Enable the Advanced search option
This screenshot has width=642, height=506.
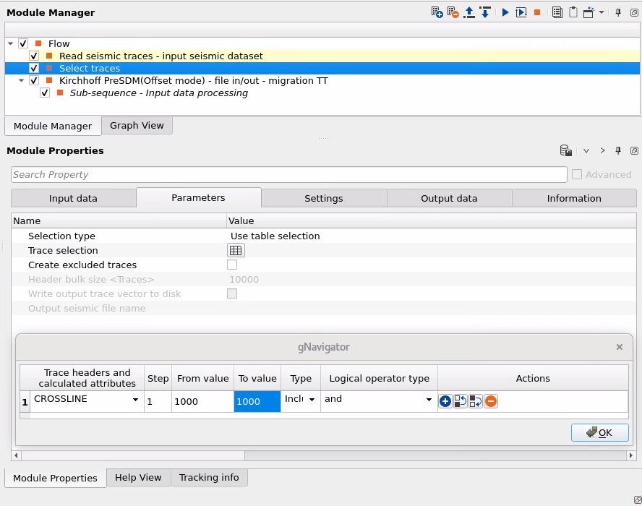(x=576, y=174)
